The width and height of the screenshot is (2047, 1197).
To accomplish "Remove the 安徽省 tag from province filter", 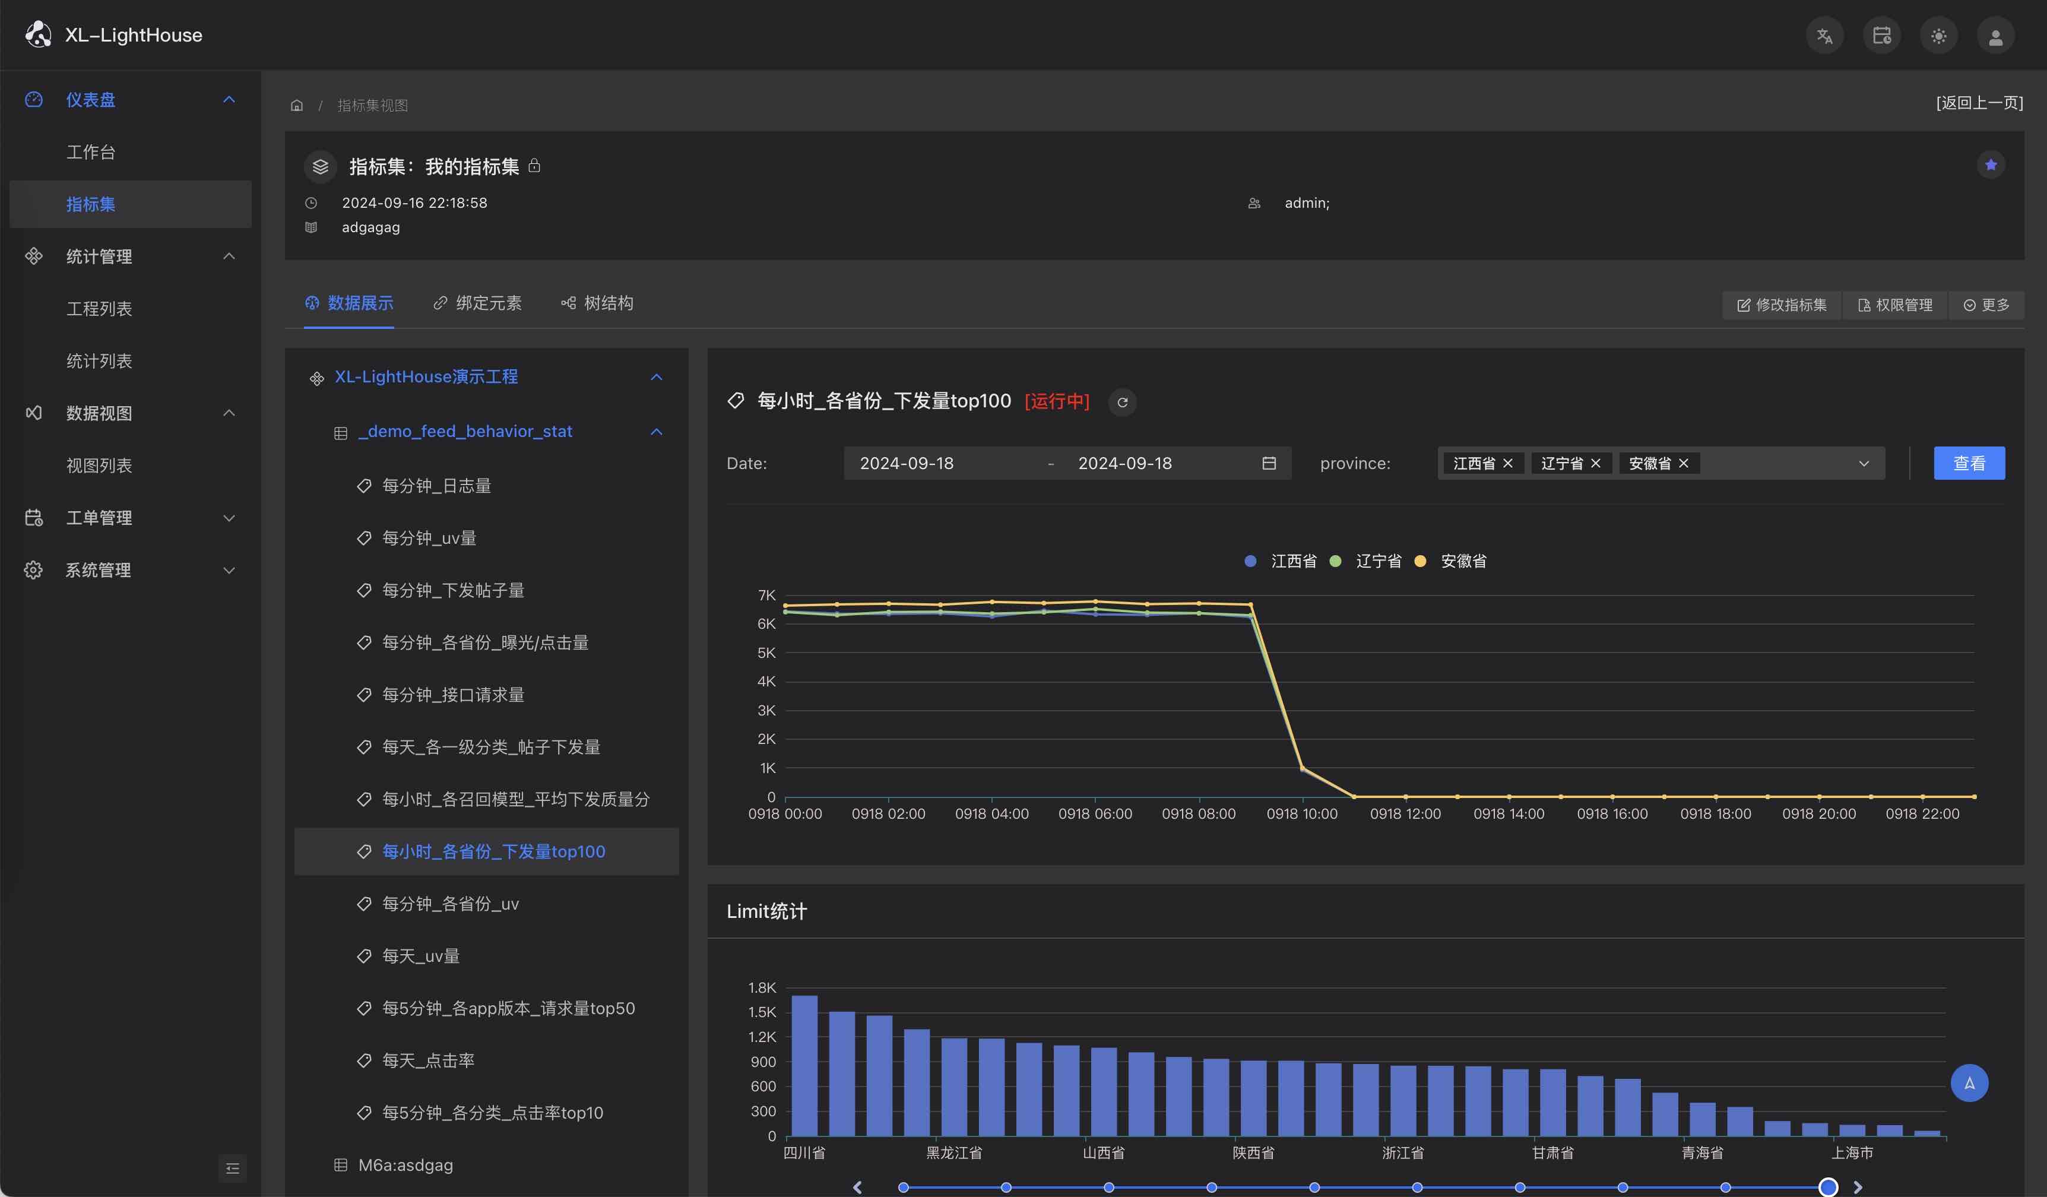I will pyautogui.click(x=1684, y=463).
